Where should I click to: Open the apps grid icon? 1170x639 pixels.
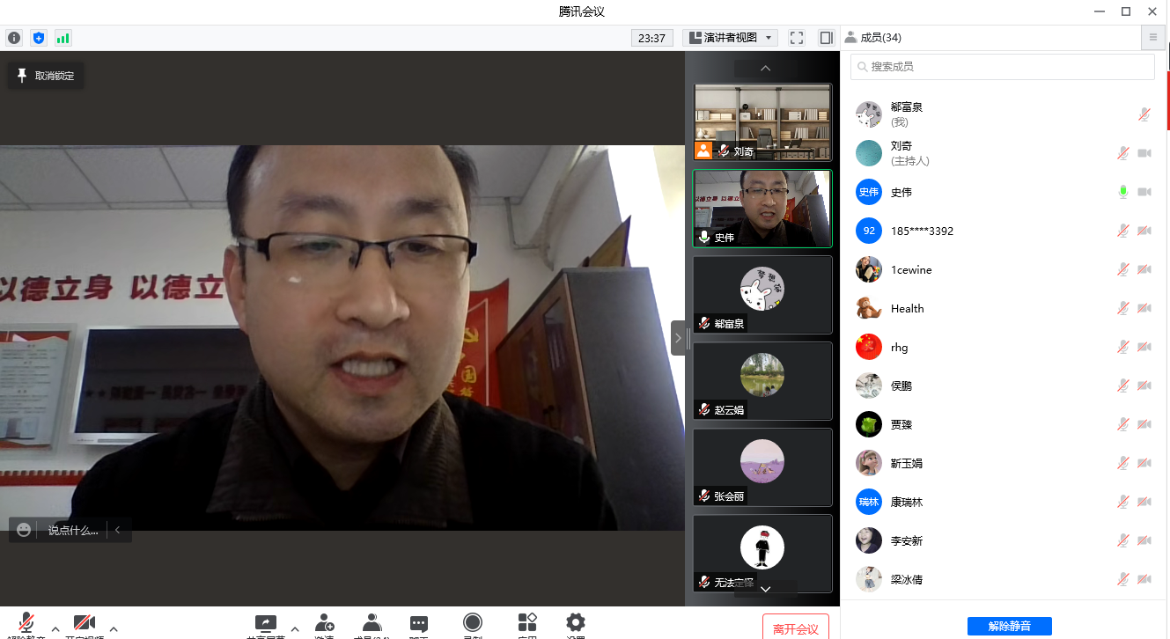(x=527, y=624)
